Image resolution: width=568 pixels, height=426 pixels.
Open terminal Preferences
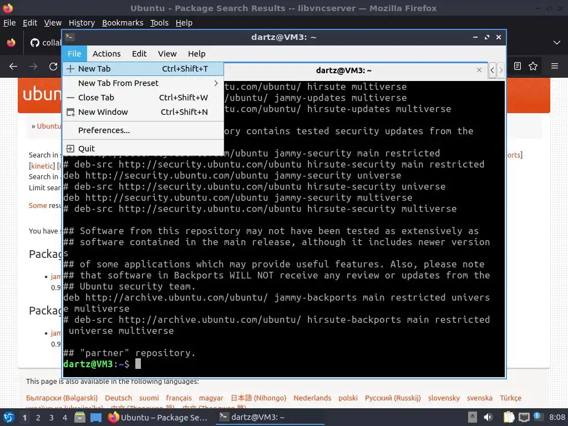tap(143, 130)
